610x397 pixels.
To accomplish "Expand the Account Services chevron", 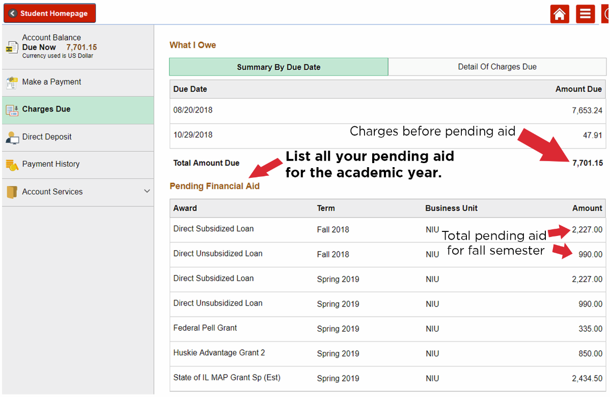I will [147, 192].
